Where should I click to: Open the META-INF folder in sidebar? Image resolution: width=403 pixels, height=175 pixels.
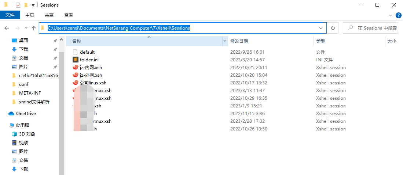click(x=30, y=93)
